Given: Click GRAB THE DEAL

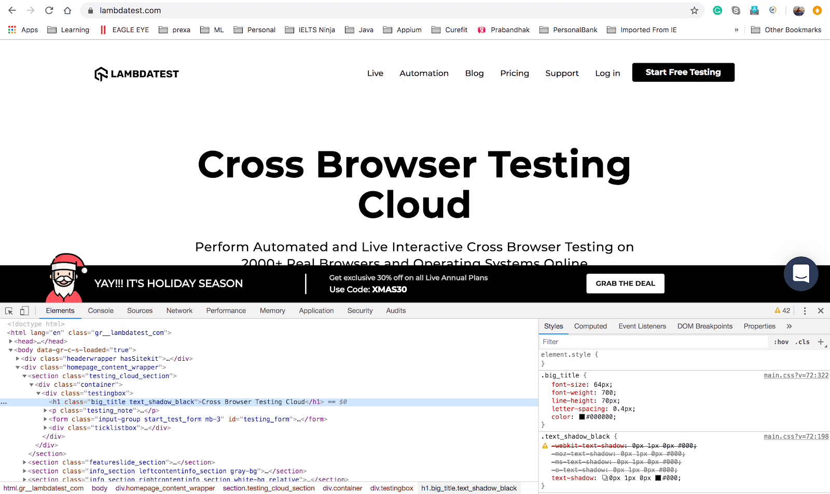Looking at the screenshot, I should pos(625,283).
